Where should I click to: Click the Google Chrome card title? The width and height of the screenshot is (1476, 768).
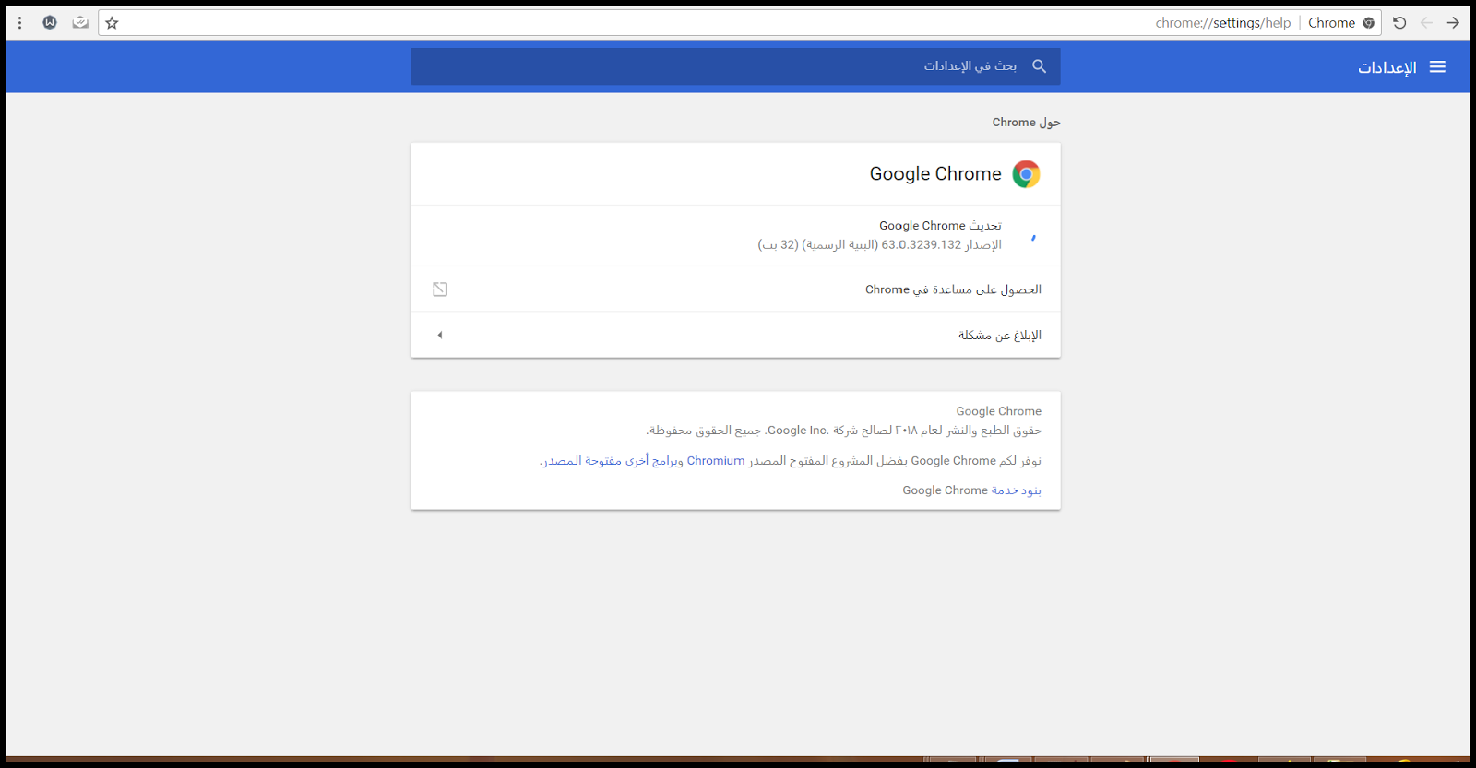click(x=935, y=174)
